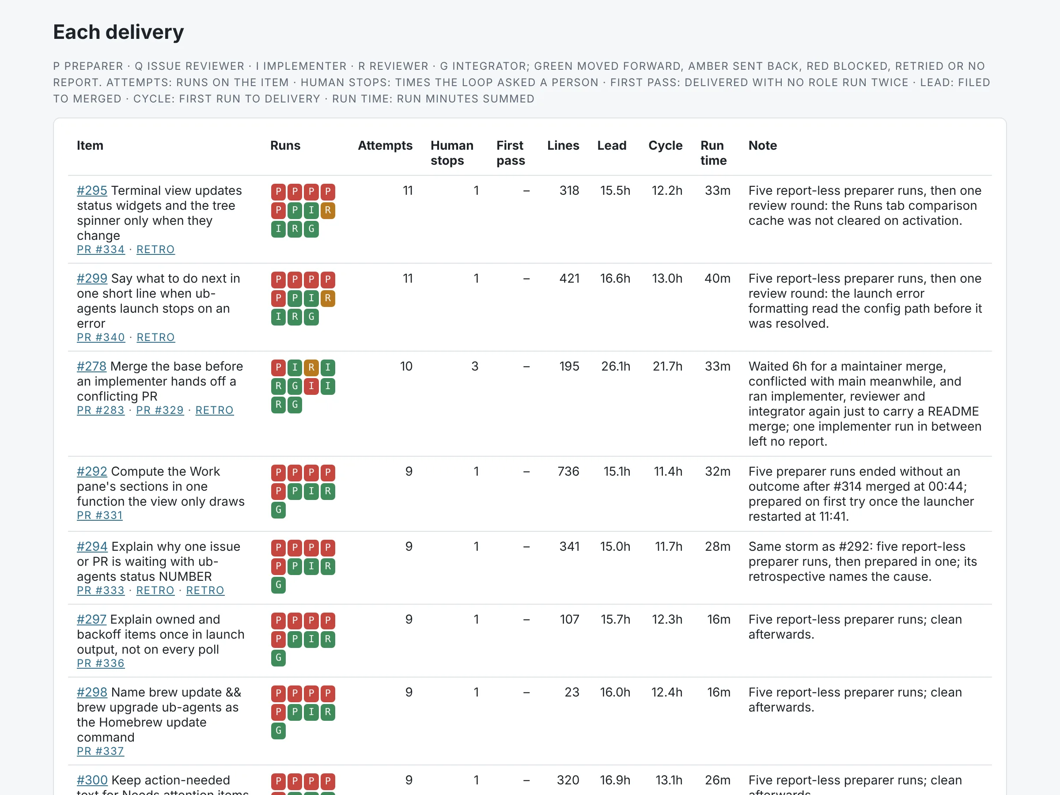Screen dimensions: 1060x795
Task: Open PR #336 link
Action: pos(101,663)
